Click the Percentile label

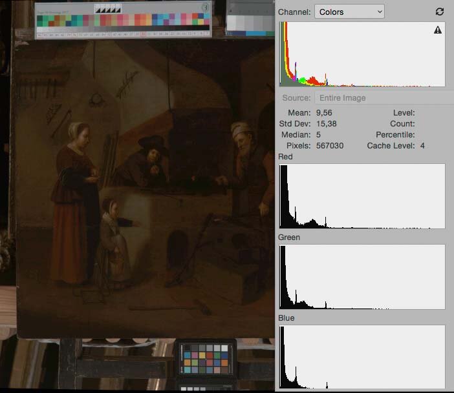point(395,135)
